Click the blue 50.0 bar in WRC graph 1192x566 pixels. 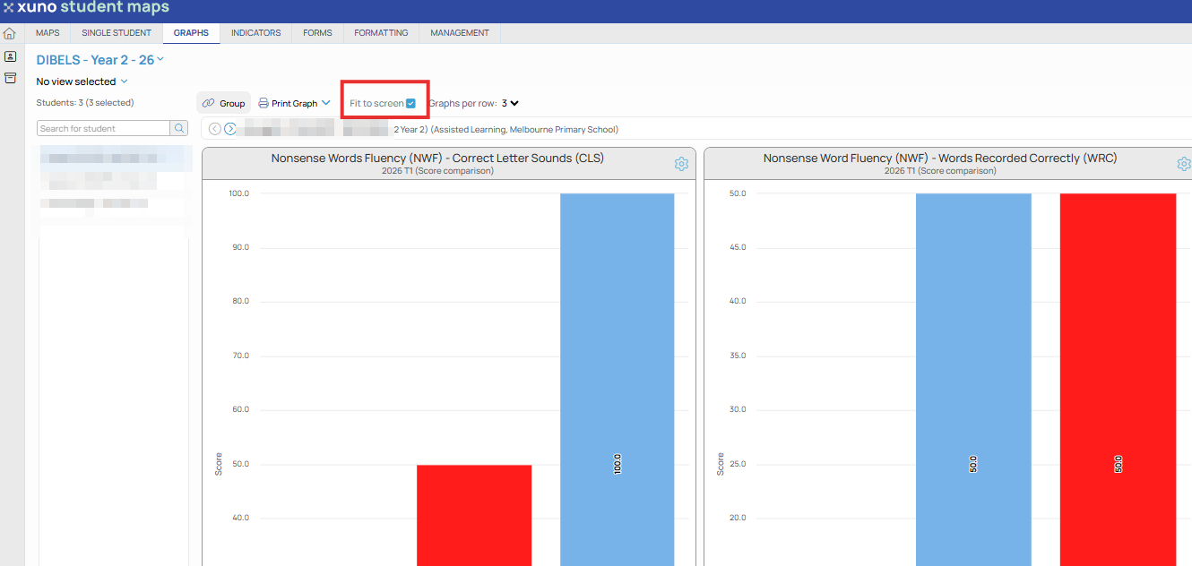point(973,380)
